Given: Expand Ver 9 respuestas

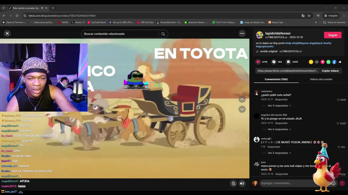Looking at the screenshot, I should (279, 106).
